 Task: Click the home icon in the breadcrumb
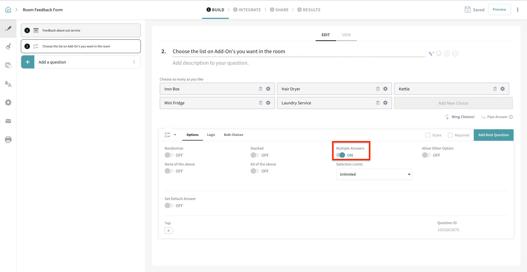8,10
